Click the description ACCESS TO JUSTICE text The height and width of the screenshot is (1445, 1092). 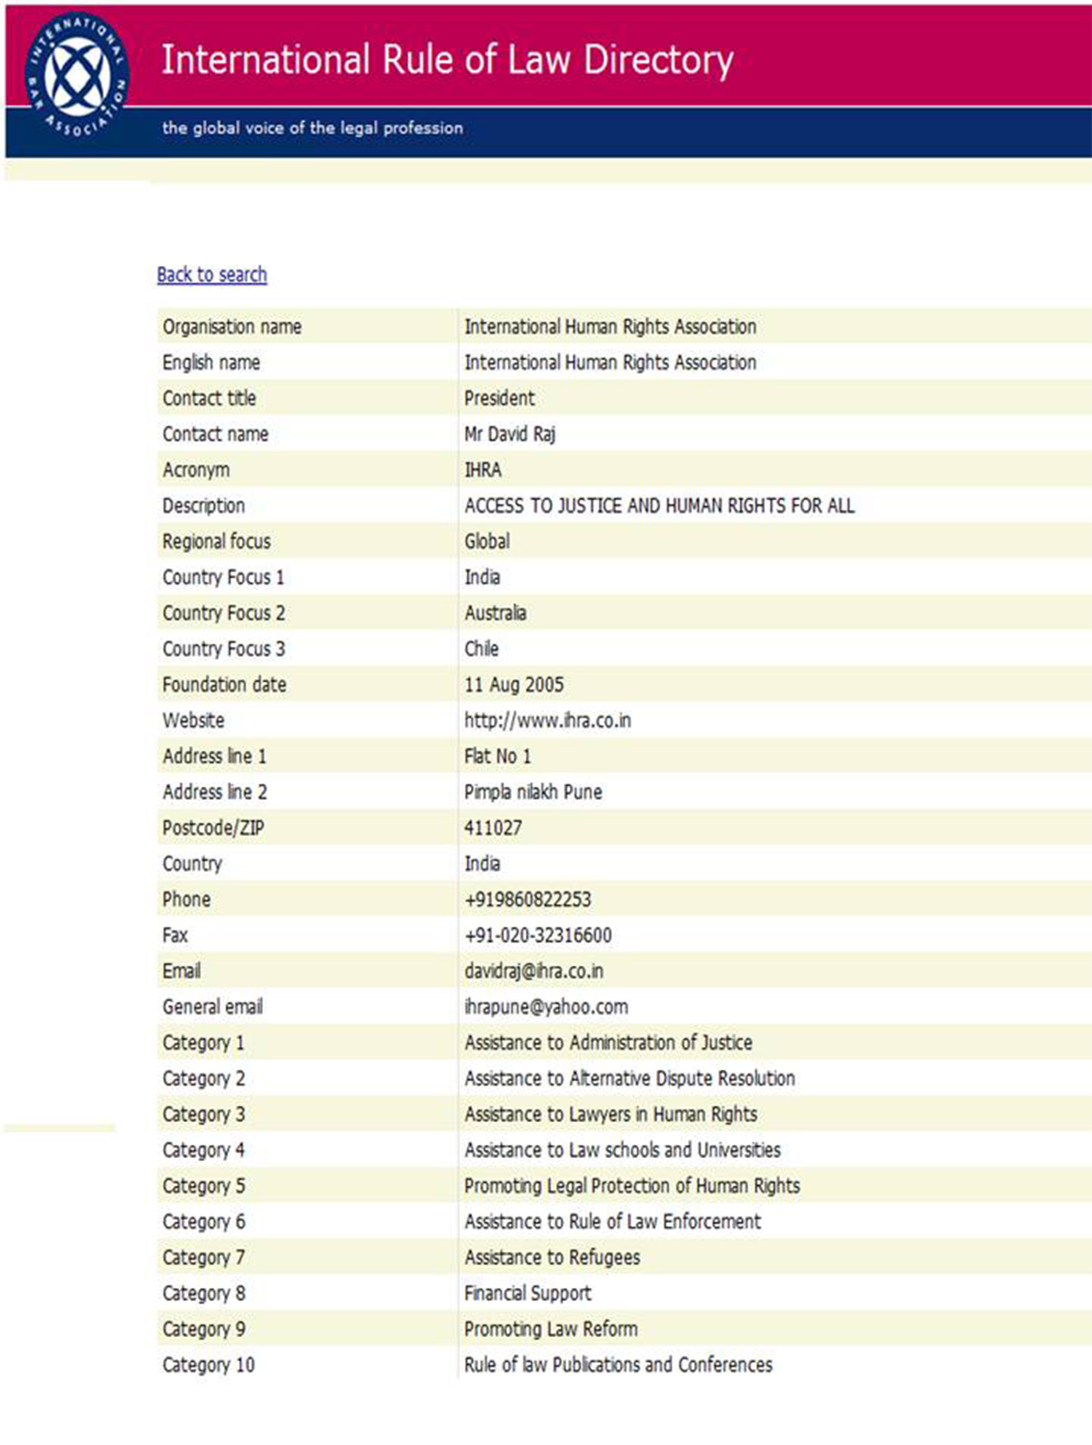659,506
